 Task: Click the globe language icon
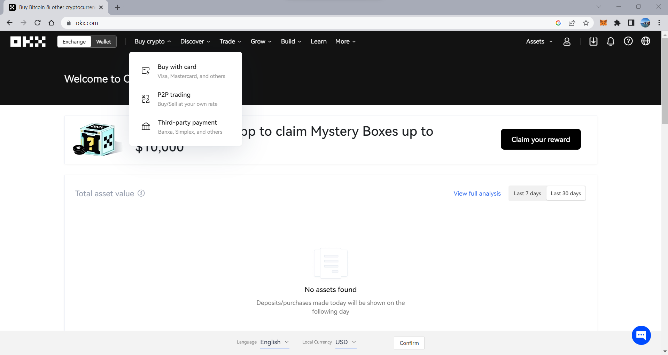click(x=645, y=41)
